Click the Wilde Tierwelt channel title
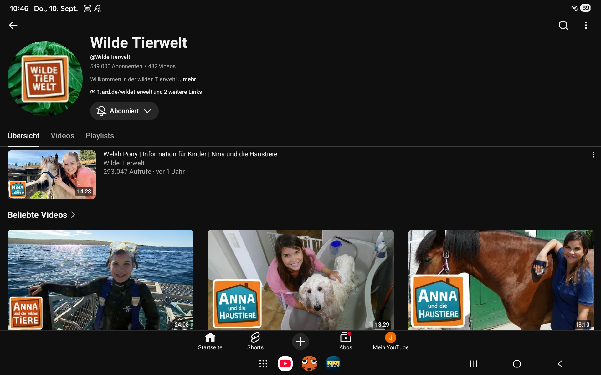The height and width of the screenshot is (375, 601). point(139,43)
